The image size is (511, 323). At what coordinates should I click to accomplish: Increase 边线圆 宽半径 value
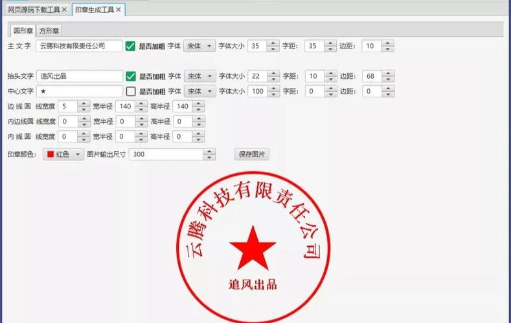click(x=141, y=103)
